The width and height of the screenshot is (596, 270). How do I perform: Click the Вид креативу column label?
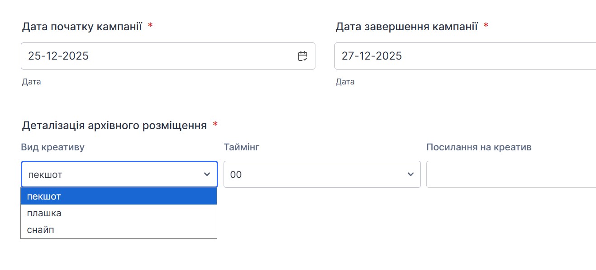tap(52, 147)
